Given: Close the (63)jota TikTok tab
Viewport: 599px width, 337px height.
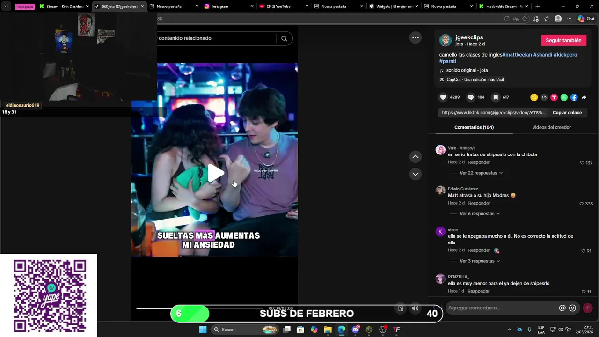Looking at the screenshot, I should [x=142, y=6].
